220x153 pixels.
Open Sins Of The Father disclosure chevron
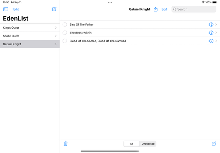point(216,24)
